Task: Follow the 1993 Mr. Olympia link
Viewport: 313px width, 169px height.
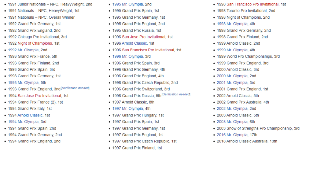Action: [x=23, y=83]
